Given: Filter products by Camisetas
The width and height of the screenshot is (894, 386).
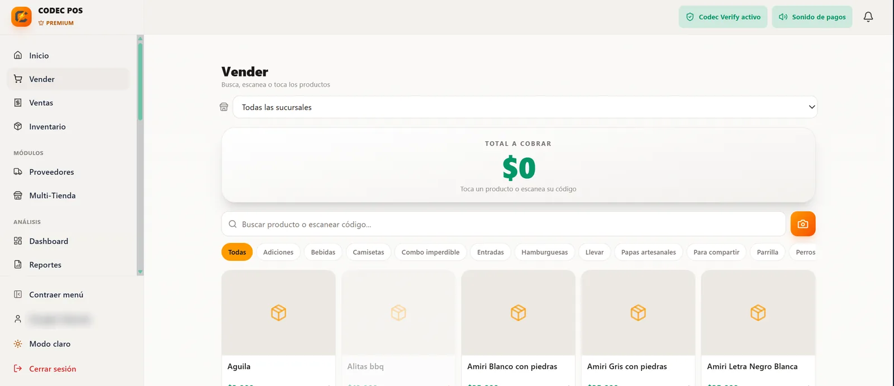Looking at the screenshot, I should 368,252.
